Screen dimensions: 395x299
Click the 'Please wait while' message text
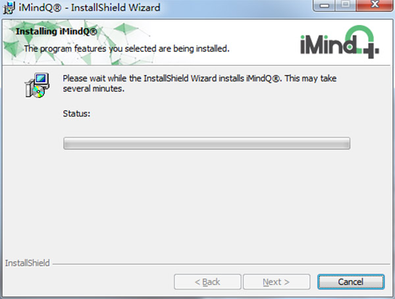point(199,78)
